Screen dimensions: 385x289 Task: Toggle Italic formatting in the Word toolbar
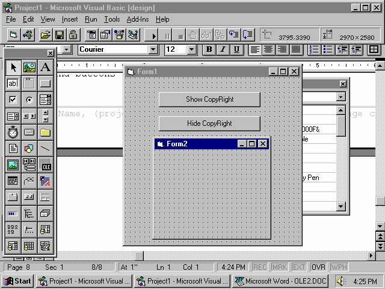point(223,49)
